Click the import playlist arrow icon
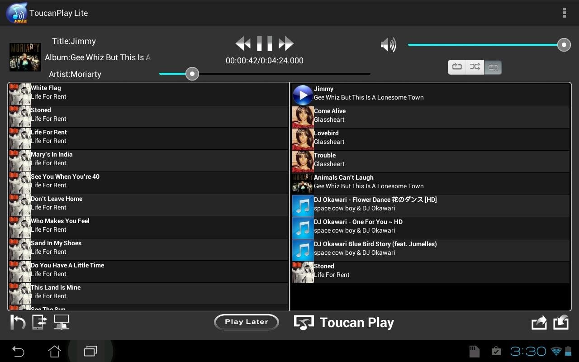The image size is (579, 362). (x=561, y=323)
